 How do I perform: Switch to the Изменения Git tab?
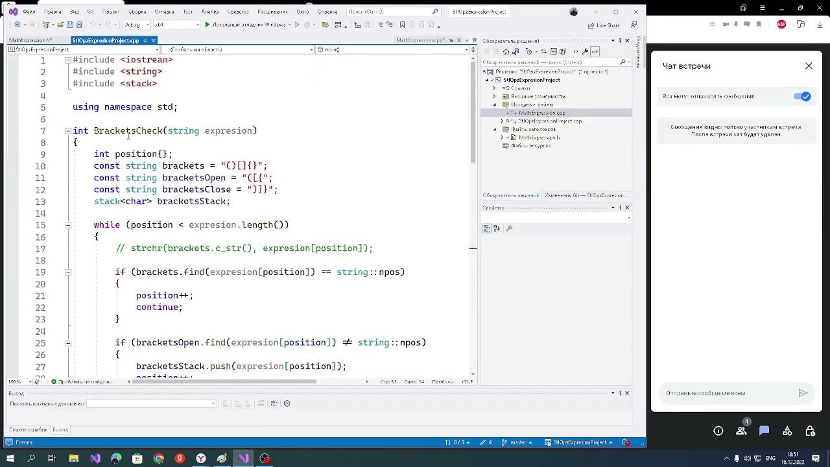[x=586, y=195]
